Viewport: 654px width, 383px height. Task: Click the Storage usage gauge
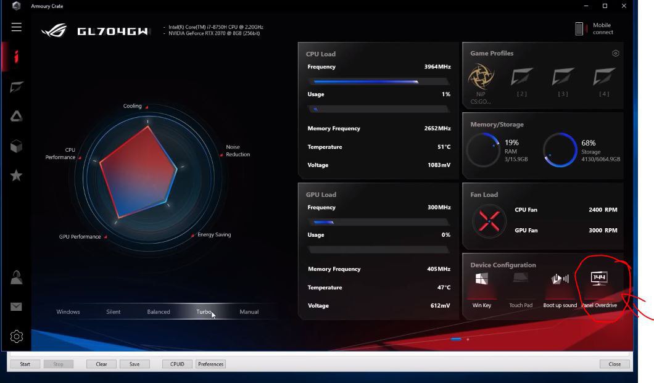[x=560, y=150]
